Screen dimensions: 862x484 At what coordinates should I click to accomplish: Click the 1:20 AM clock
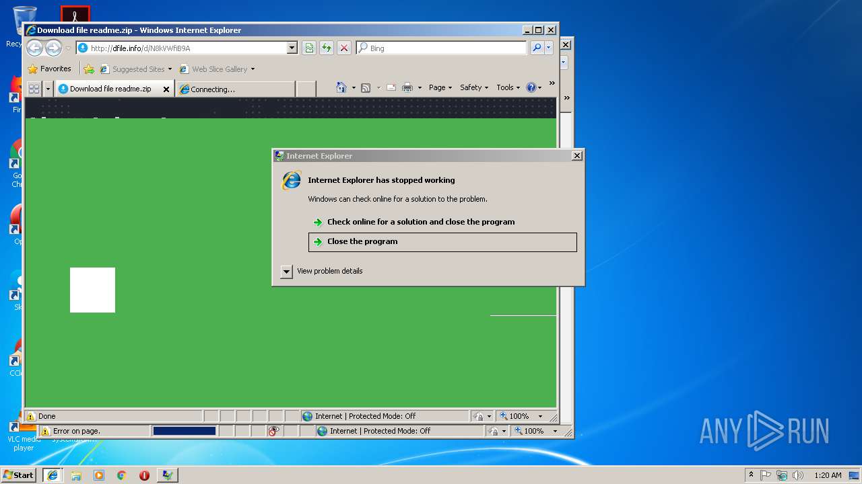tap(828, 475)
